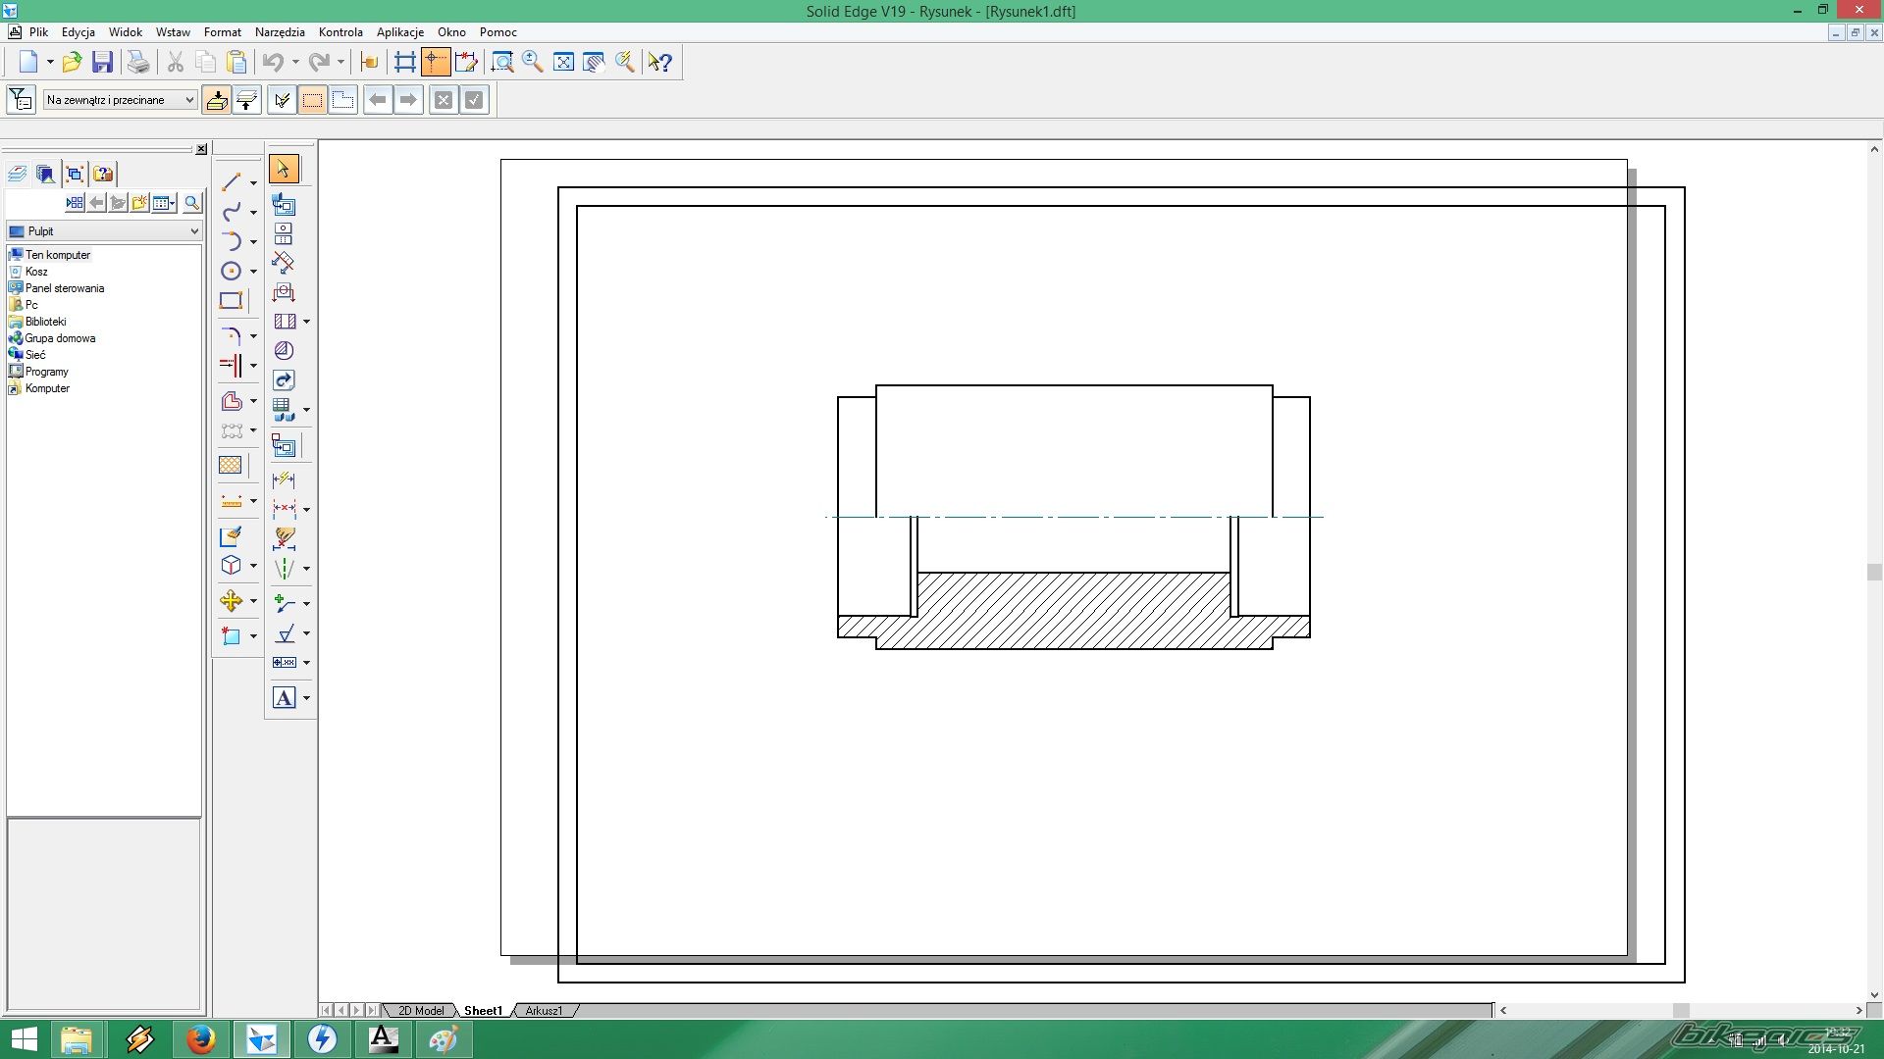
Task: Expand the New document dropdown arrow
Action: coord(50,63)
